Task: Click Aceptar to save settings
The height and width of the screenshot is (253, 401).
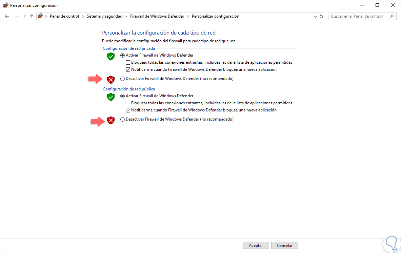Action: [256, 245]
